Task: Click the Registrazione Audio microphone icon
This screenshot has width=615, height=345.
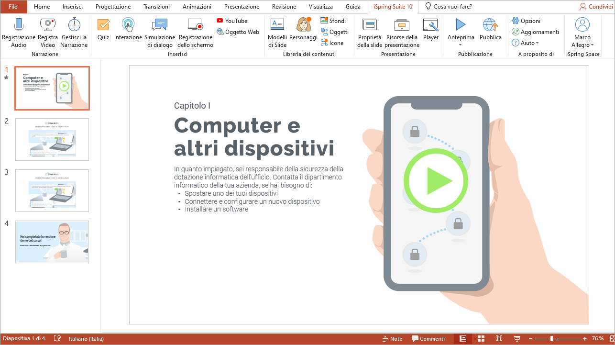Action: pos(19,25)
